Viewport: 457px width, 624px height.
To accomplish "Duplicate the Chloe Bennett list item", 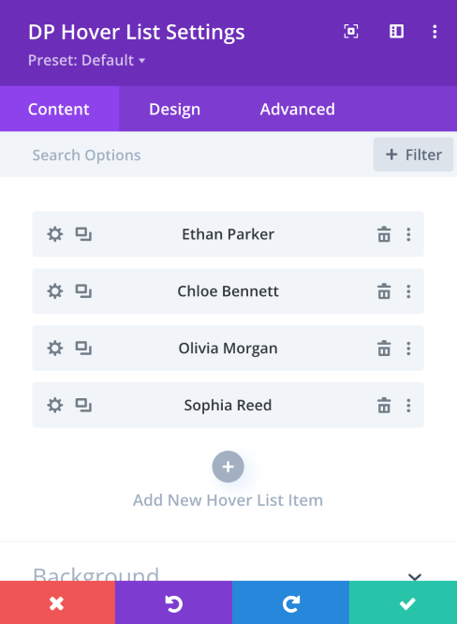I will point(83,291).
